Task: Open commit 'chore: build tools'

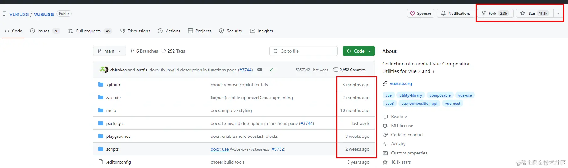Action: 227,162
